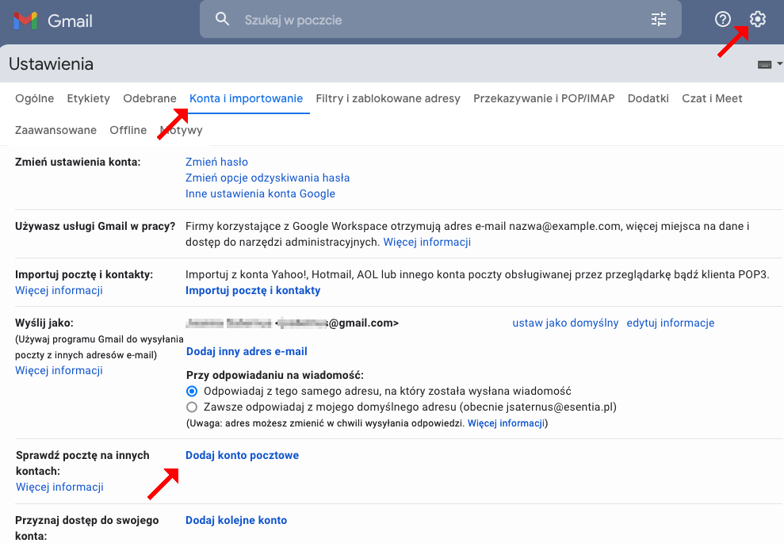Click the search magnifier icon
The height and width of the screenshot is (543, 784).
point(221,19)
